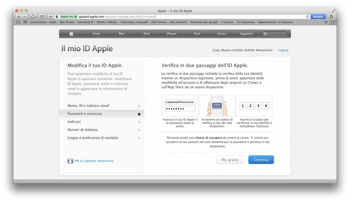Open Supporto tab in Apple nav
This screenshot has height=202, width=350.
pyautogui.click(x=246, y=34)
